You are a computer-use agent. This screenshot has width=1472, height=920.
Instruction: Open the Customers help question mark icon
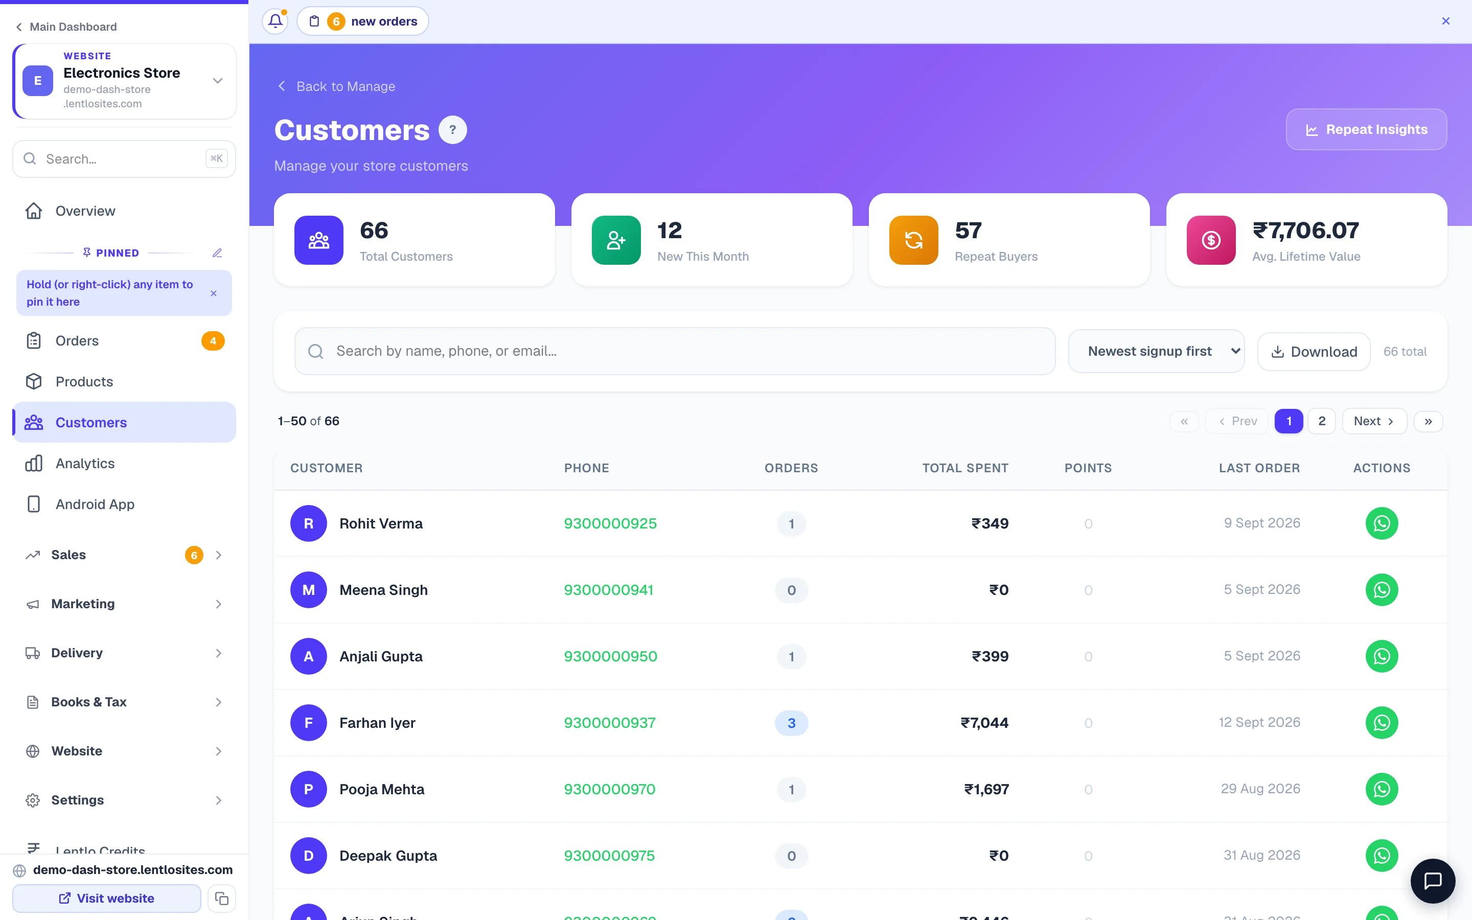[x=452, y=130]
